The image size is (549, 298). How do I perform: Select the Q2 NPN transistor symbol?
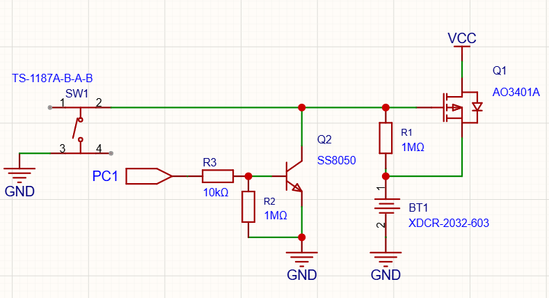click(x=294, y=176)
